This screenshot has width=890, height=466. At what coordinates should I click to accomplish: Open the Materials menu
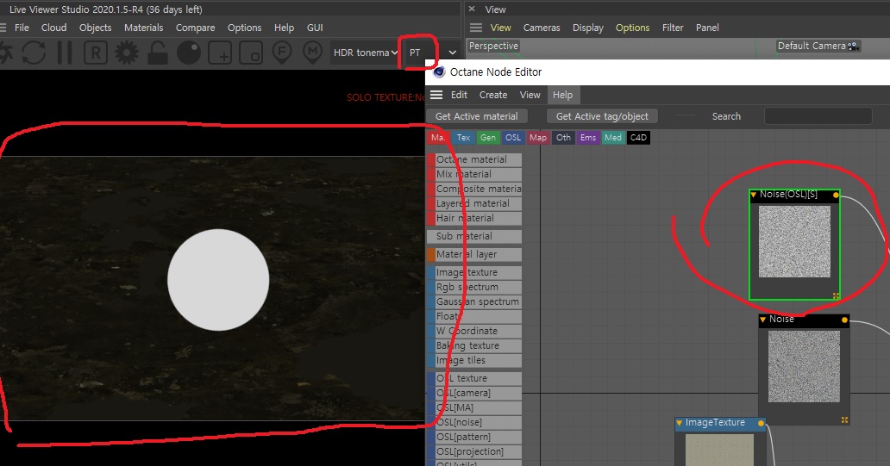tap(144, 28)
